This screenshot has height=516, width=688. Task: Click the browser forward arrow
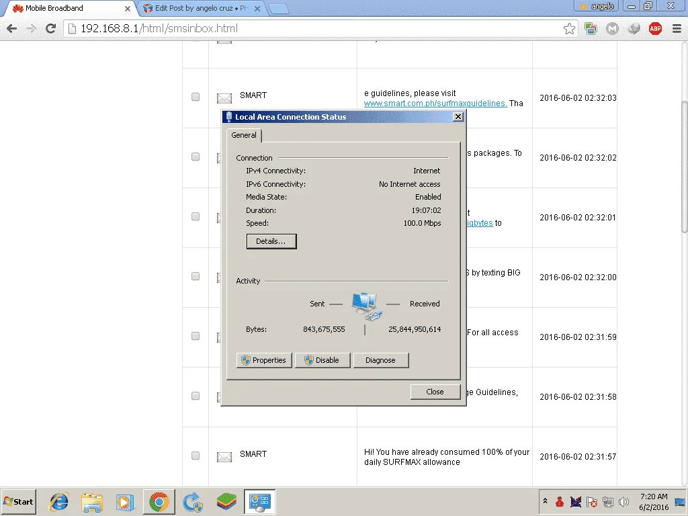[31, 28]
